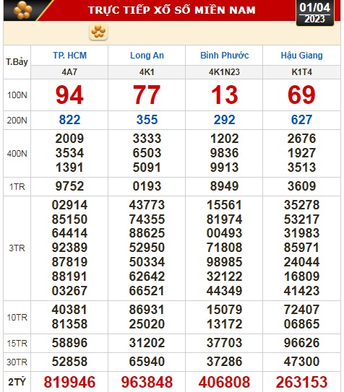The height and width of the screenshot is (392, 344).
Task: Click the 400N result 2009
Action: point(69,139)
